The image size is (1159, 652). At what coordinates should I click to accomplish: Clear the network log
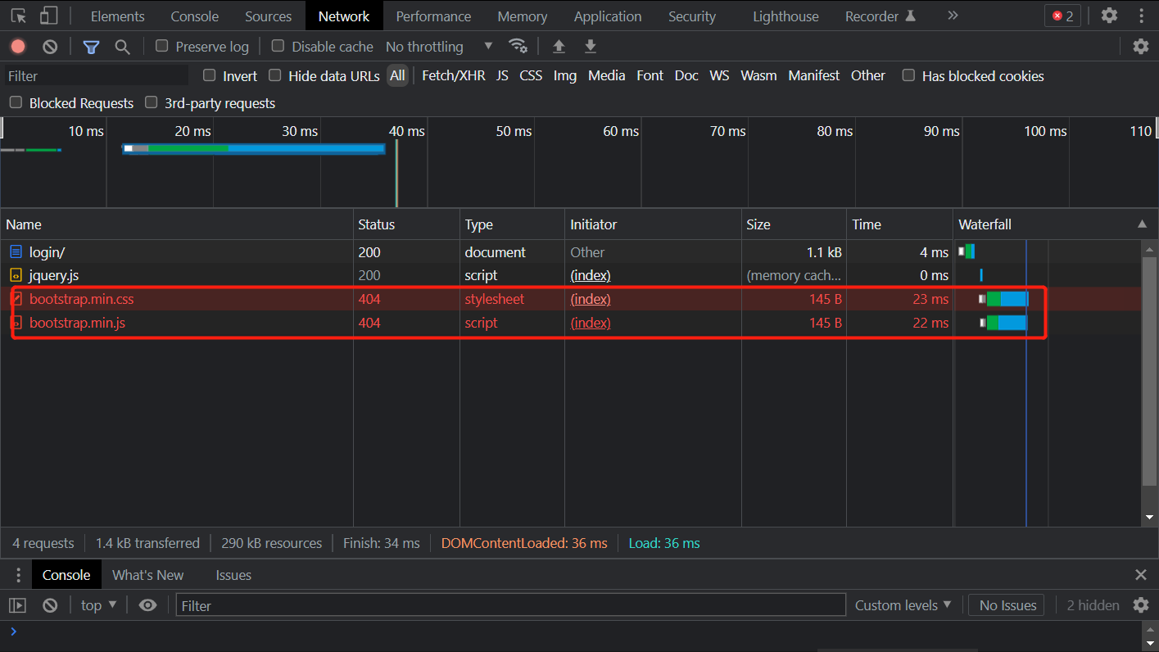pyautogui.click(x=50, y=47)
